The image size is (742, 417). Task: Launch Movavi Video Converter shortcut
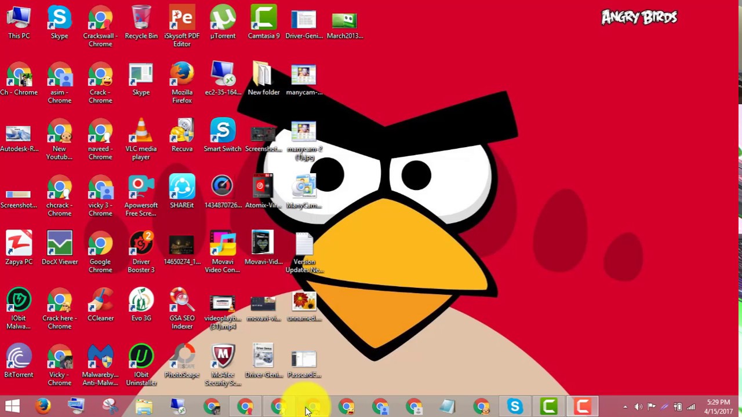223,252
